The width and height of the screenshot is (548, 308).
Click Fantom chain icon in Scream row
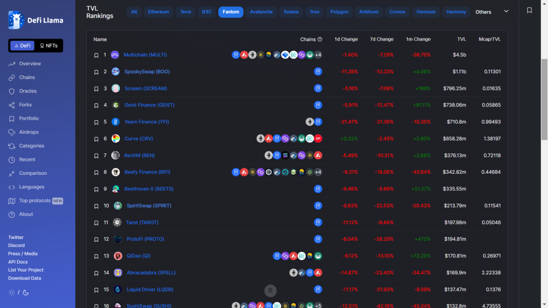tap(318, 88)
